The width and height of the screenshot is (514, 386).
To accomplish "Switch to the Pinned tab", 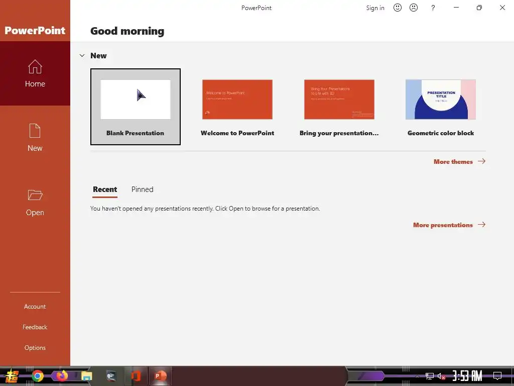I will coord(142,189).
